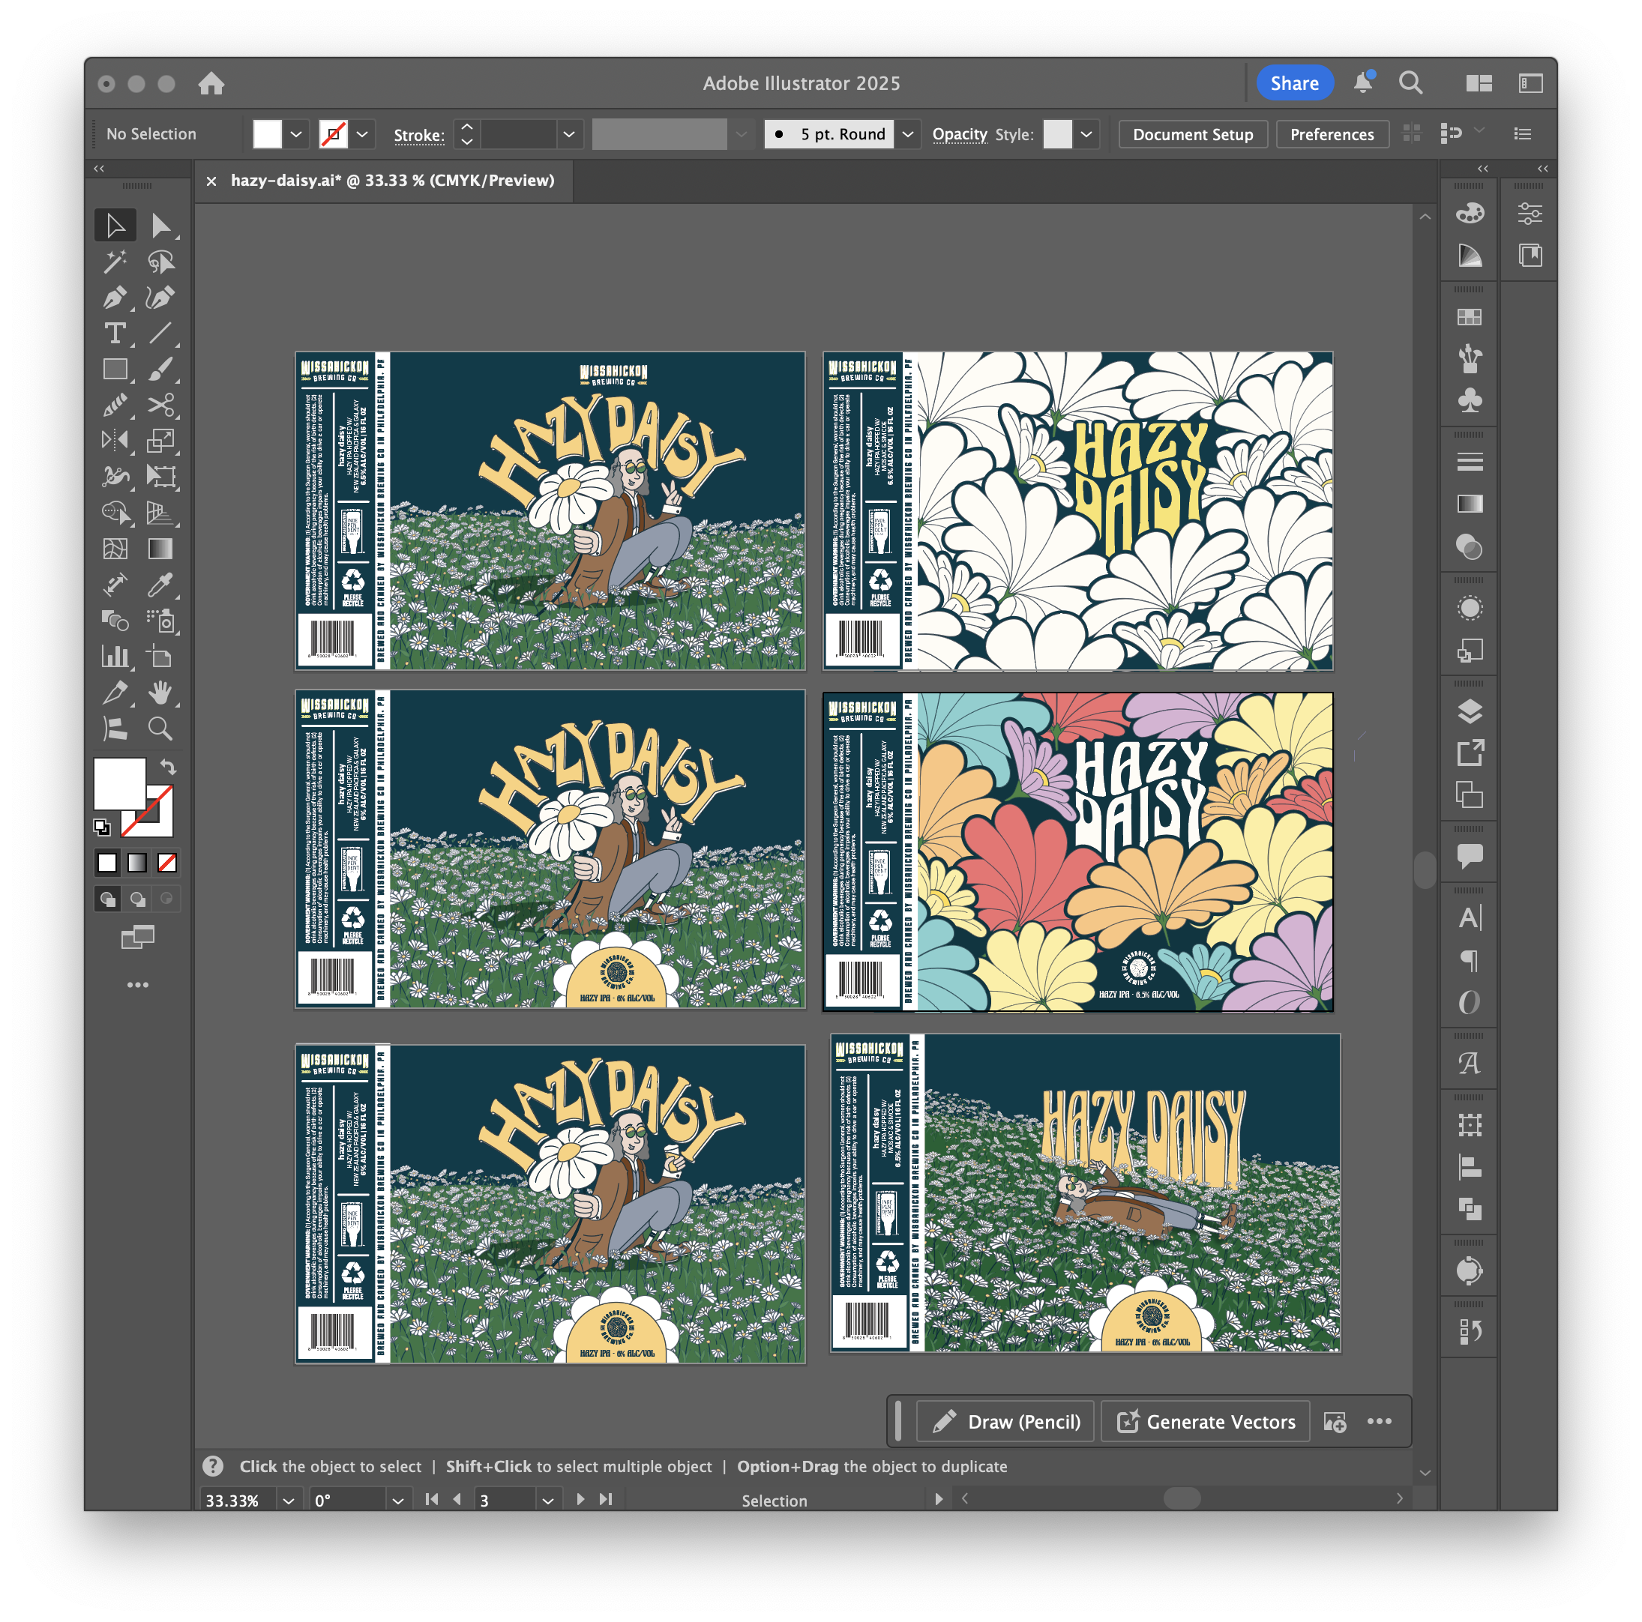Image resolution: width=1642 pixels, height=1622 pixels.
Task: Swap fill and stroke colors
Action: 168,768
